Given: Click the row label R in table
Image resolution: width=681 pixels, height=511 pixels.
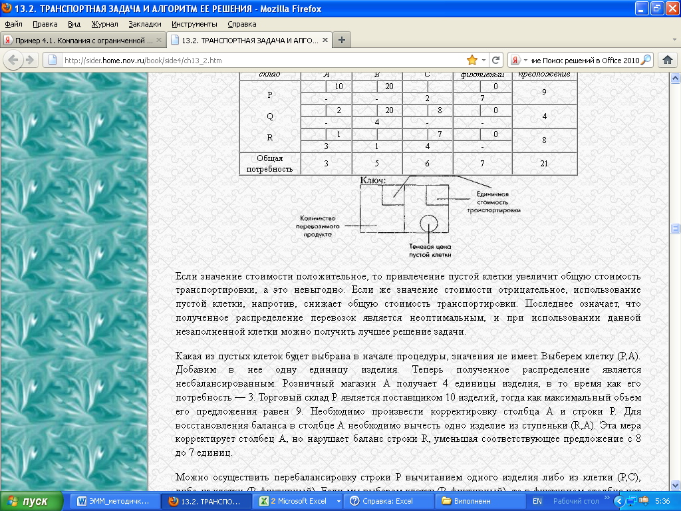Looking at the screenshot, I should pos(270,138).
